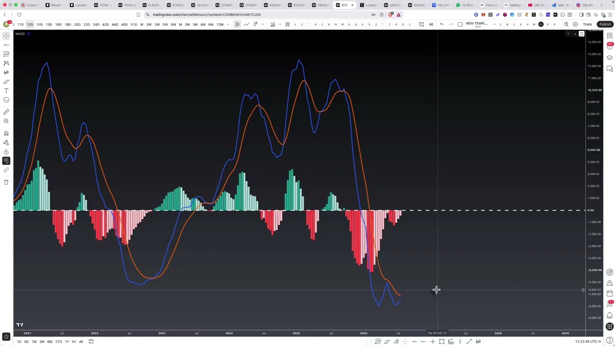Select the Fibonacci retracement tool
Image resolution: width=615 pixels, height=346 pixels.
tap(6, 54)
